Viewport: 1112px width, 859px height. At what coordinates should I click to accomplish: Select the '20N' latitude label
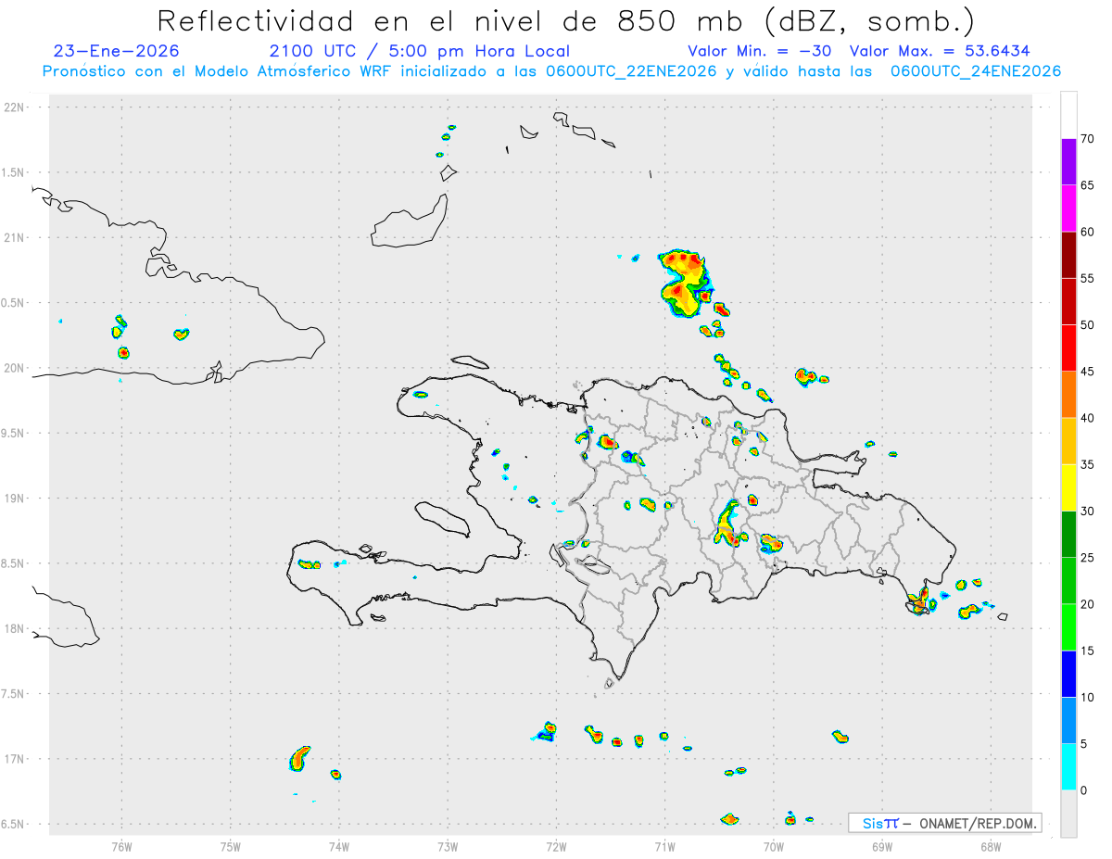pyautogui.click(x=16, y=368)
